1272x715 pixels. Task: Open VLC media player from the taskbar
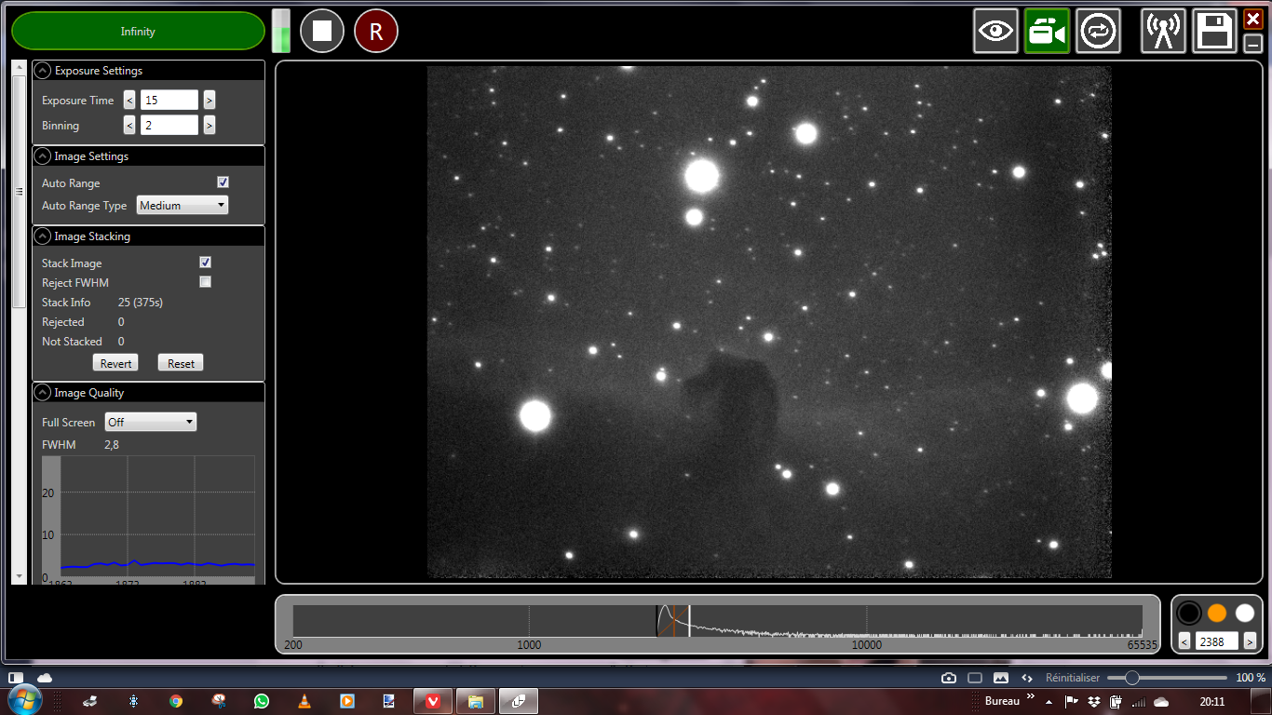click(304, 701)
